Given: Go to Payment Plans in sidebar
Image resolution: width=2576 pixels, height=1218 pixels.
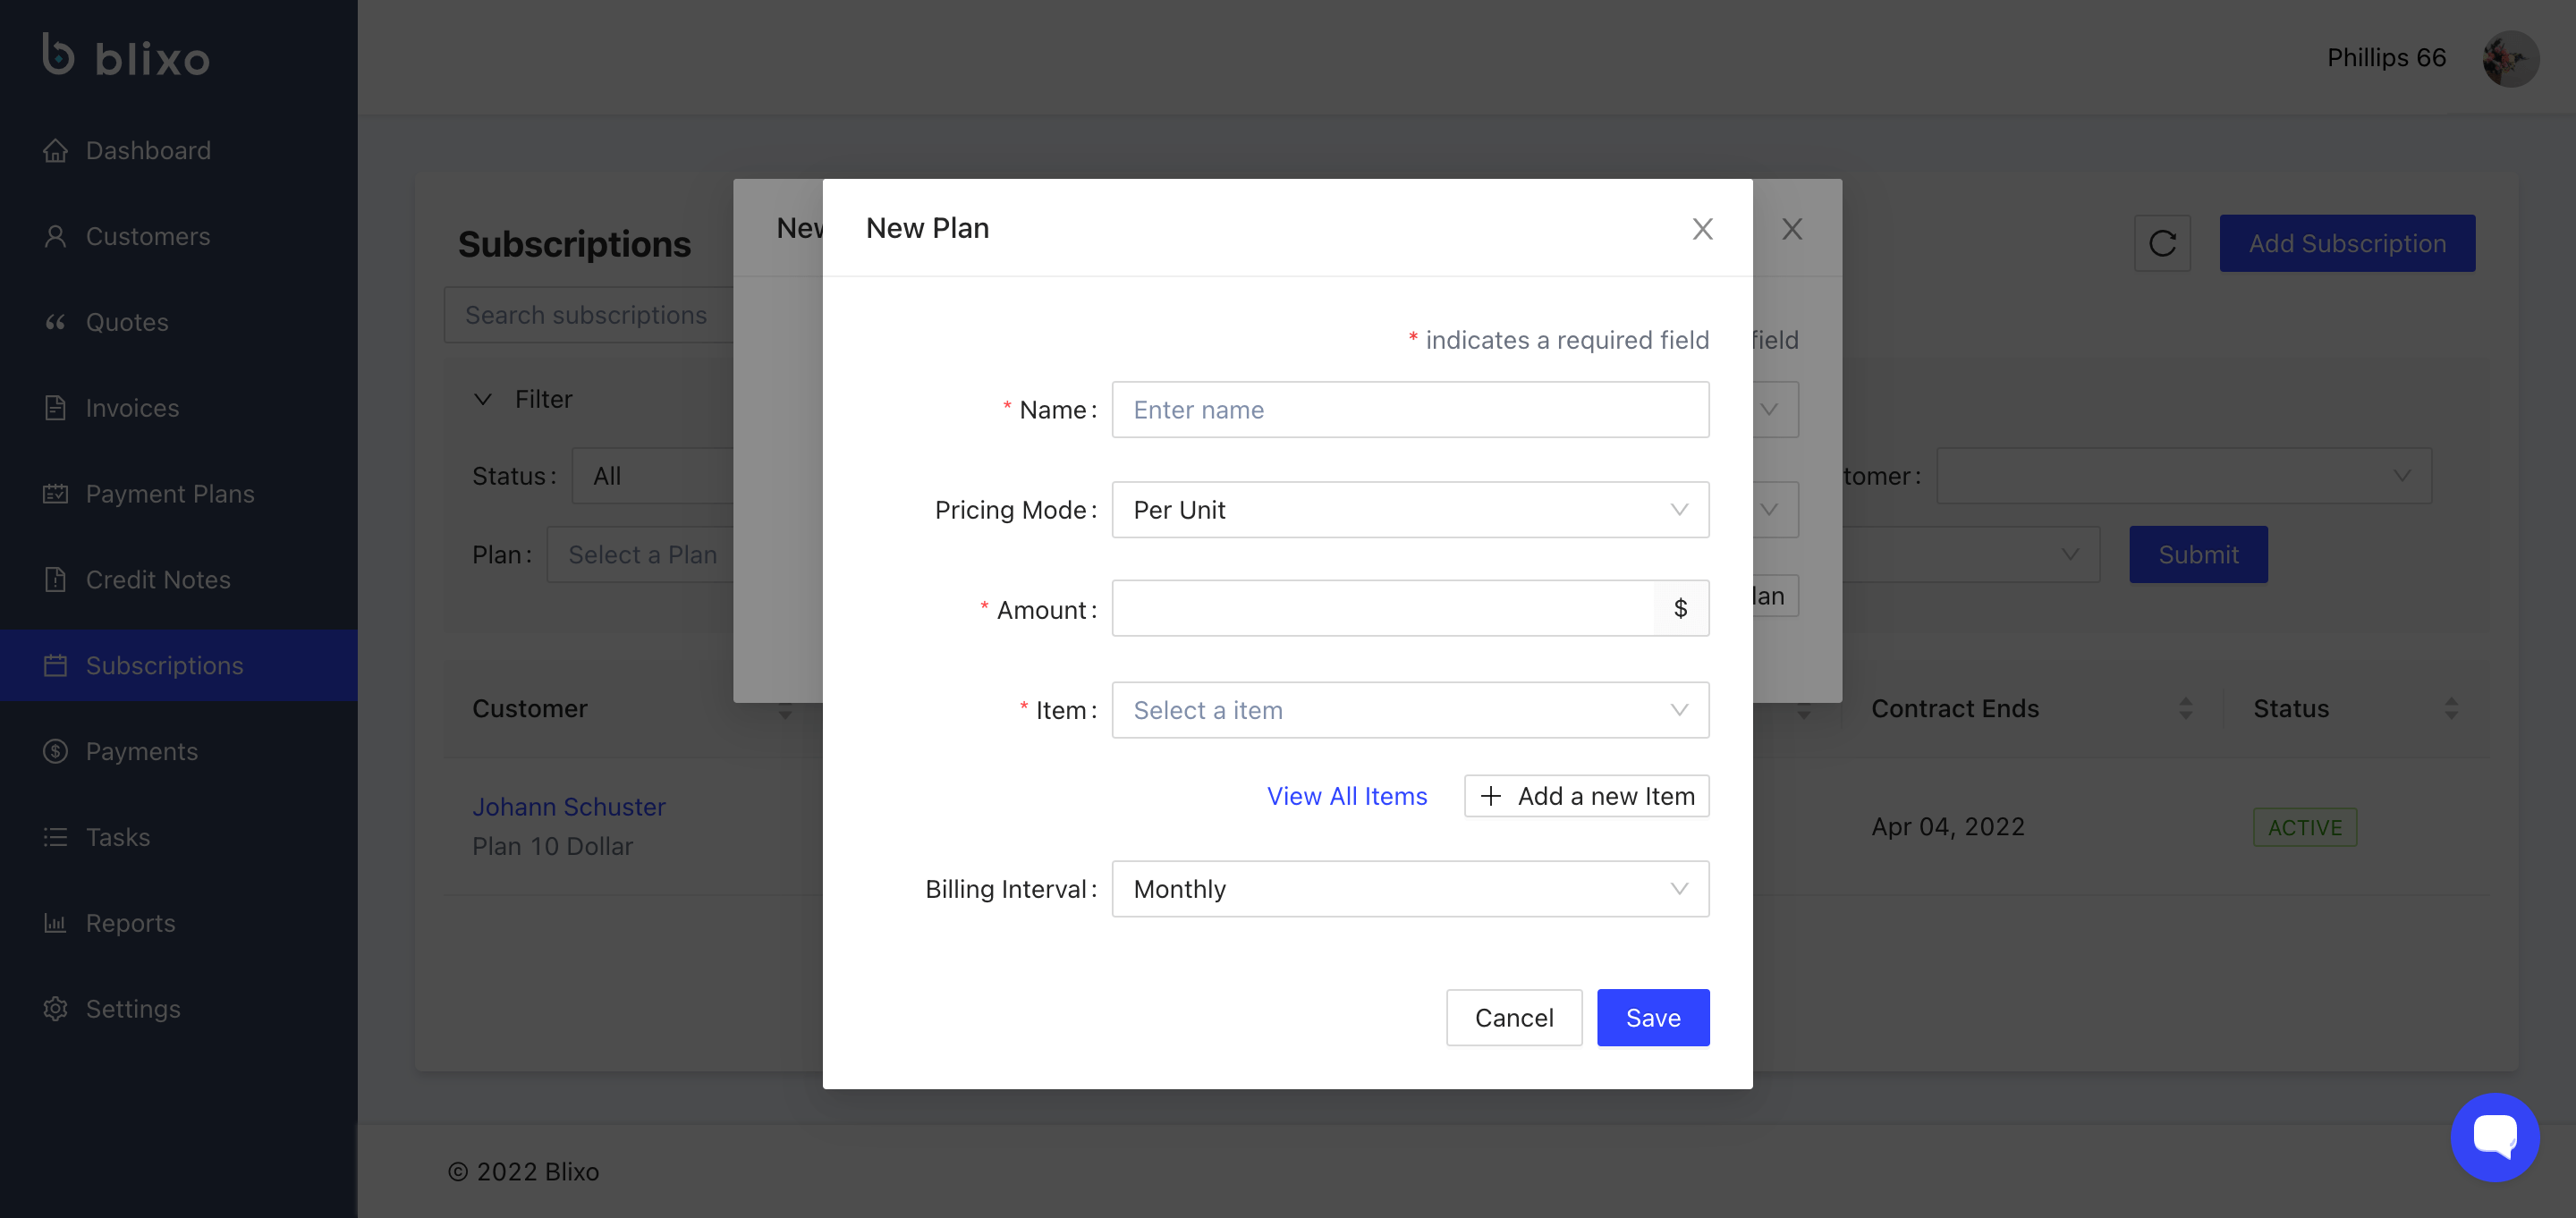Looking at the screenshot, I should 170,494.
